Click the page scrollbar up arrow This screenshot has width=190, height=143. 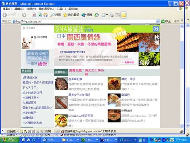pos(182,26)
